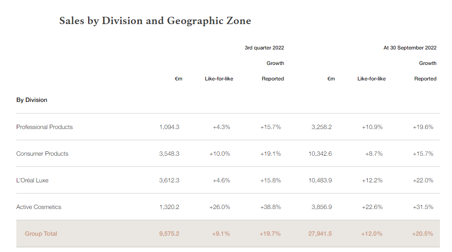Click the +38.8% Active Cosmetics reported growth
Screen dimensions: 452x252
coord(270,207)
